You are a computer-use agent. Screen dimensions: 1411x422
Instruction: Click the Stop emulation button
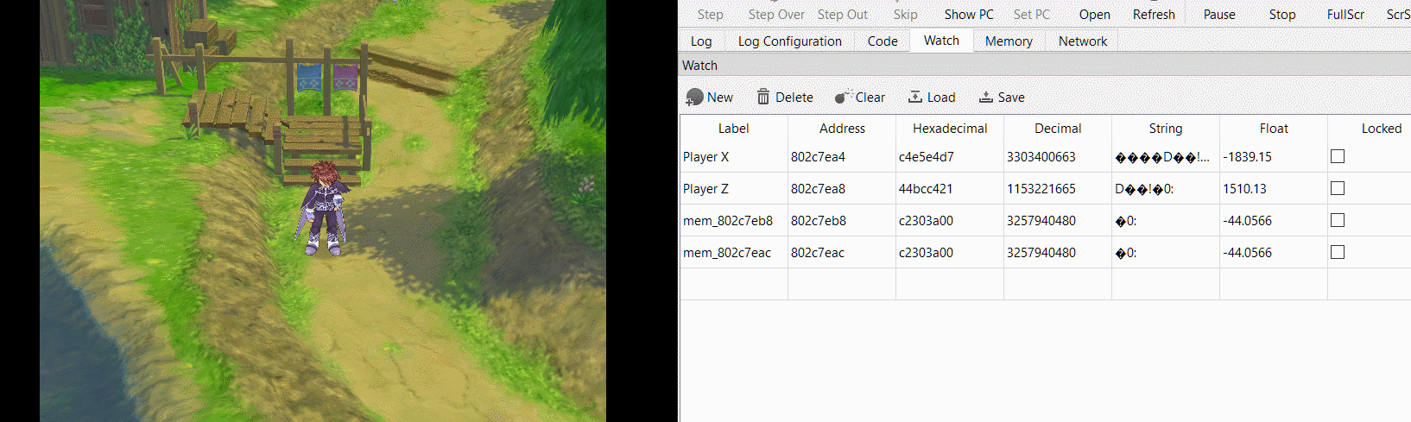[1282, 15]
